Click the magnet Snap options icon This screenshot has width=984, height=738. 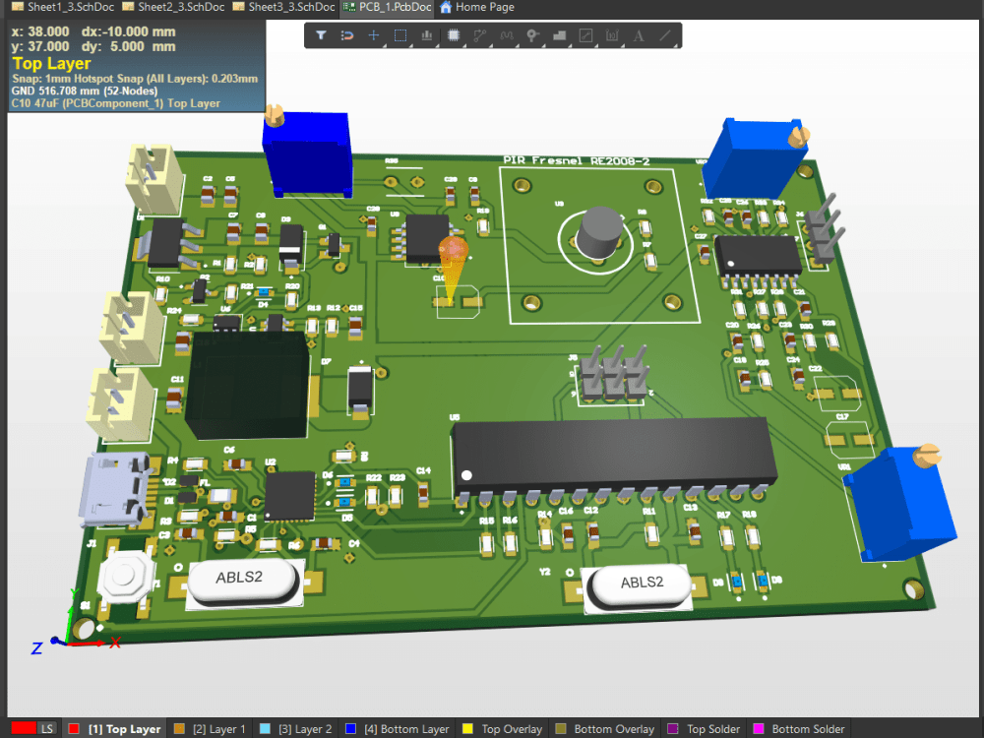click(347, 35)
